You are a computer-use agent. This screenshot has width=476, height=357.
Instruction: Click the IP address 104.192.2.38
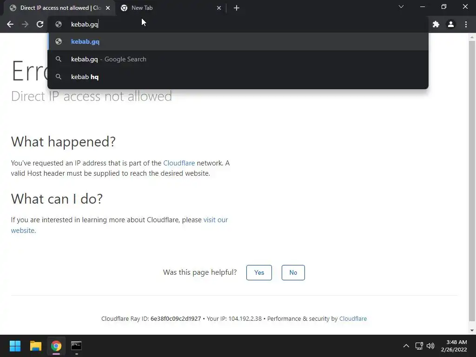click(x=245, y=319)
